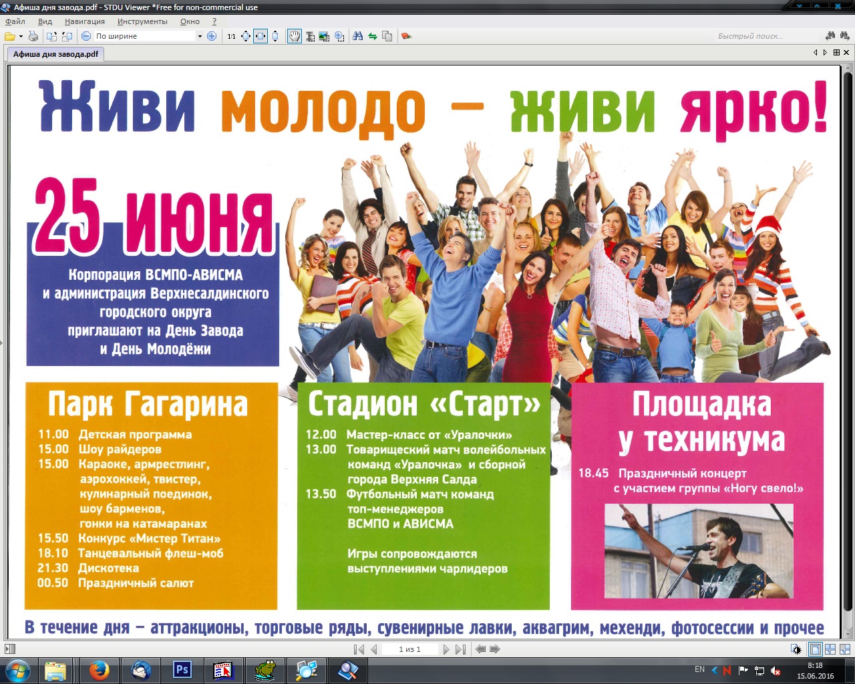Viewport: 855px width, 684px height.
Task: Expand the Open file dropdown arrow
Action: point(21,36)
